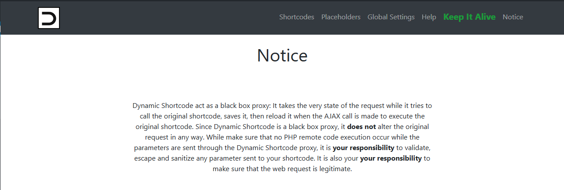Image resolution: width=564 pixels, height=190 pixels.
Task: Click bold "your responsibility" on the second-last line
Action: (391, 158)
